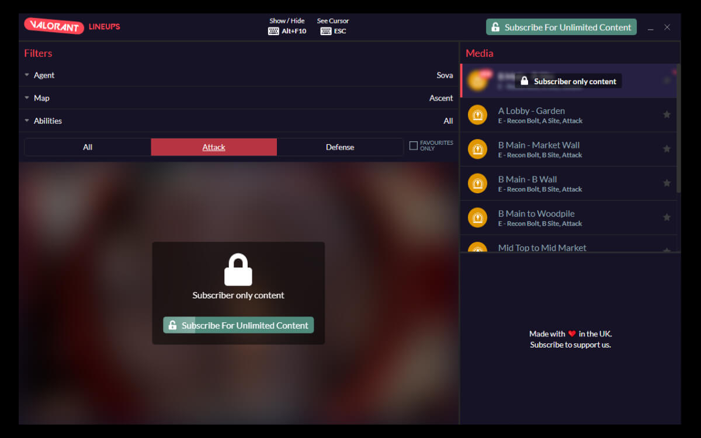Click the Recon Bolt icon beside A Lobby - Garden

pyautogui.click(x=477, y=115)
